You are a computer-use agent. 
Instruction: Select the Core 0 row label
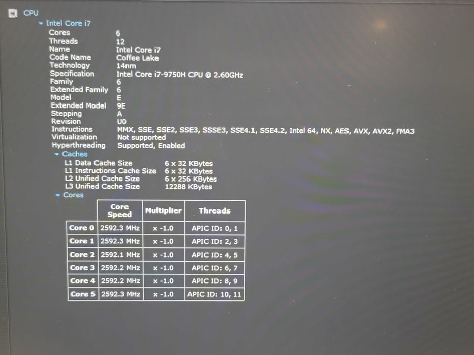pos(82,228)
